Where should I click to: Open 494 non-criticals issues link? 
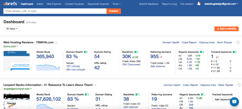click(76, 70)
